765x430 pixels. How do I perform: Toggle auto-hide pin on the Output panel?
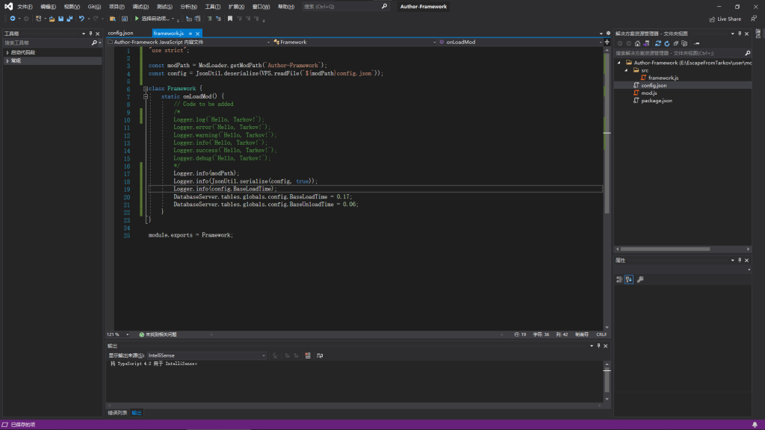tap(598, 346)
